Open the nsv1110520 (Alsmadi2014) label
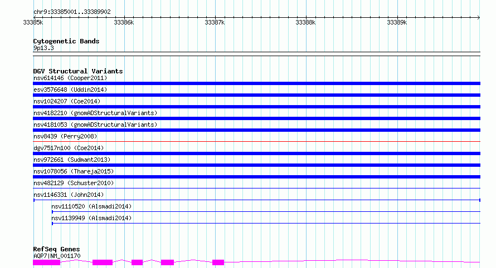 [x=91, y=206]
